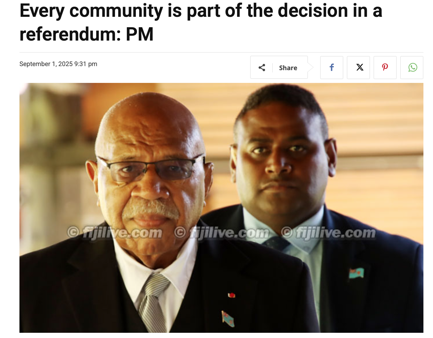Click the Fiji flag pin on the front man's jacket

pos(228,318)
